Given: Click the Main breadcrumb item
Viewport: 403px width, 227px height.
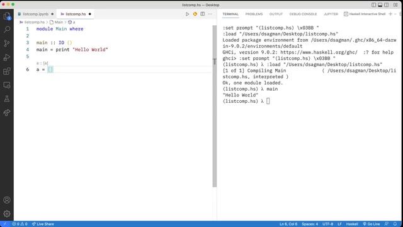Looking at the screenshot, I should point(56,22).
